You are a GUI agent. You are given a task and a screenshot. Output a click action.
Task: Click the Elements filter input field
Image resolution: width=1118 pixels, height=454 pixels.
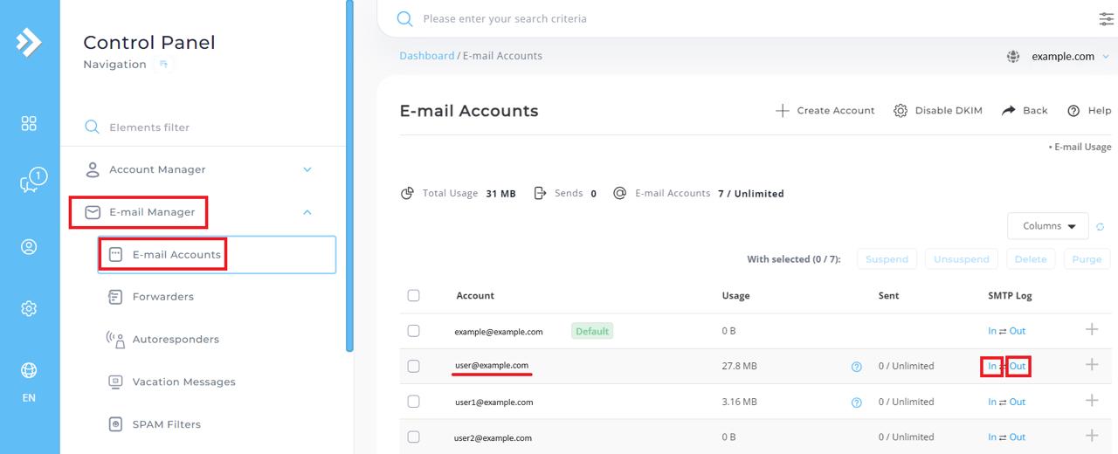click(210, 127)
